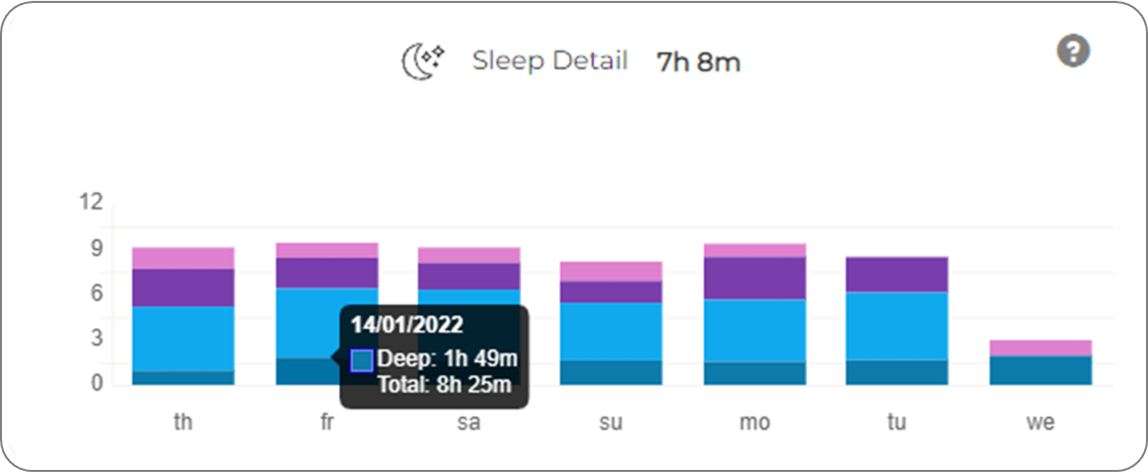This screenshot has width=1148, height=472.
Task: Select Tuesday's purple bar segment
Action: click(897, 275)
